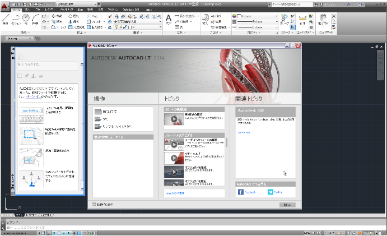Image resolution: width=387 pixels, height=236 pixels.
Task: Click the Text (文字) annotation tool
Action: click(169, 20)
